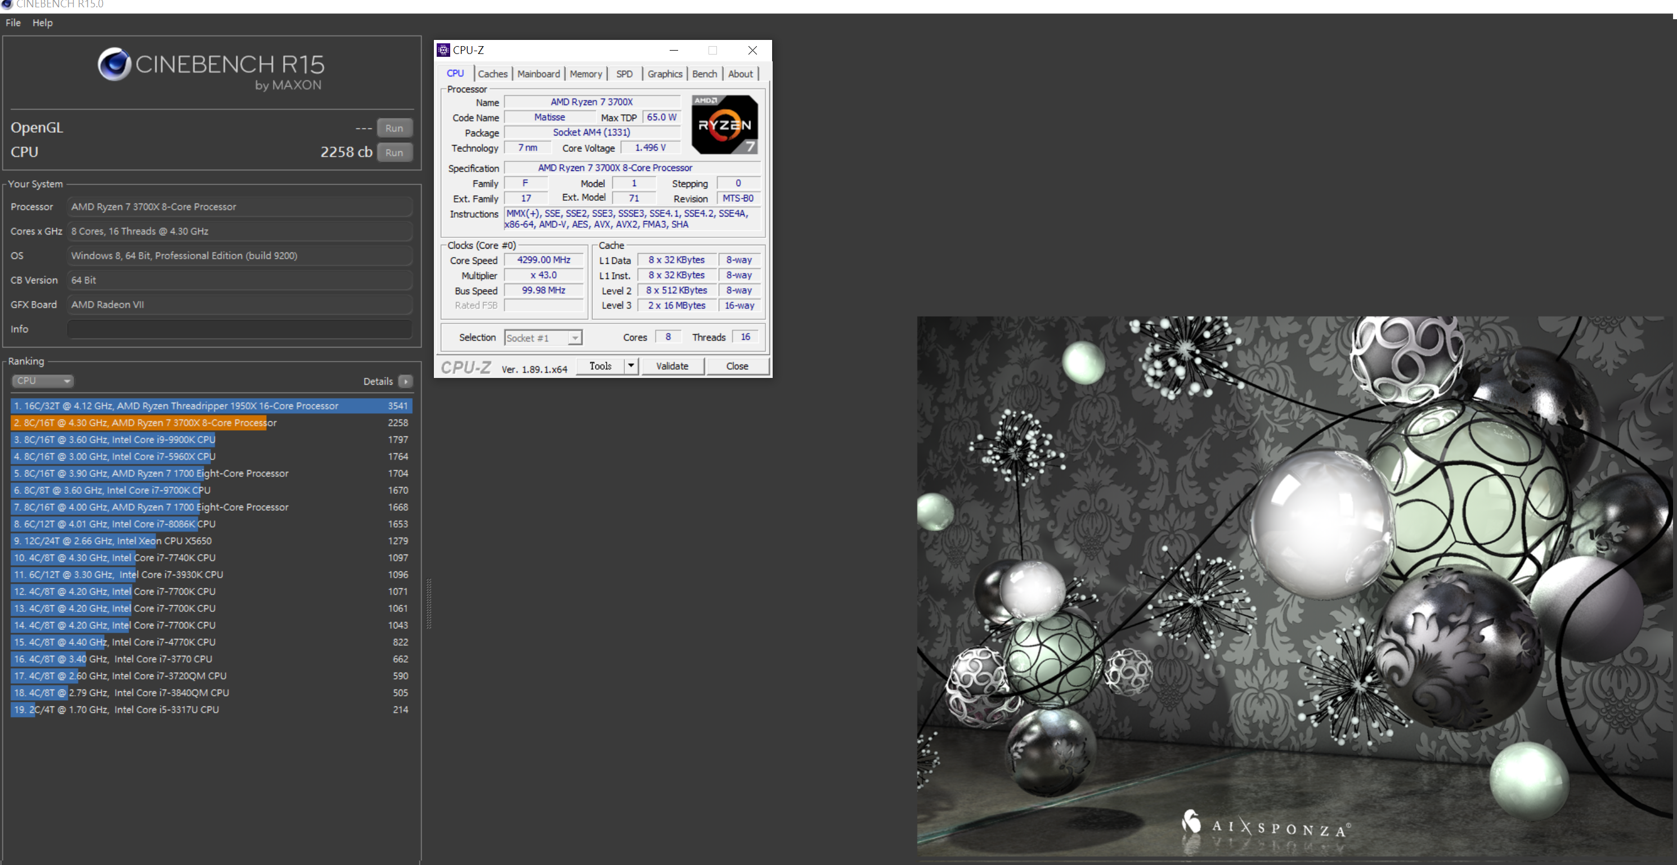Click the Processor field AMD Ryzen 7 3700X

(240, 207)
